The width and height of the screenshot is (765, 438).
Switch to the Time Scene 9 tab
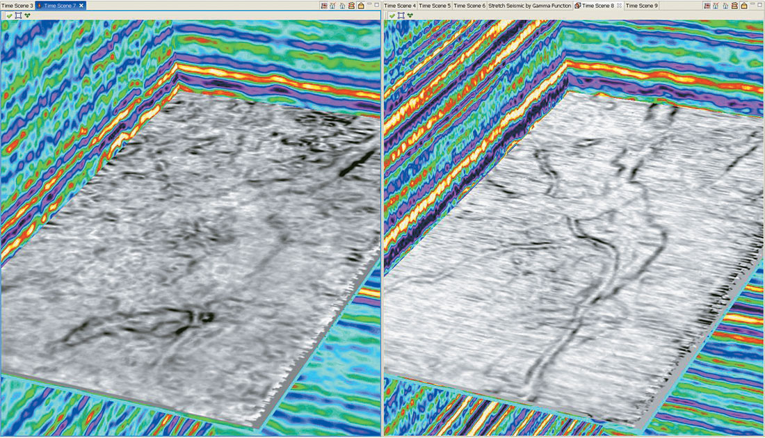point(642,6)
